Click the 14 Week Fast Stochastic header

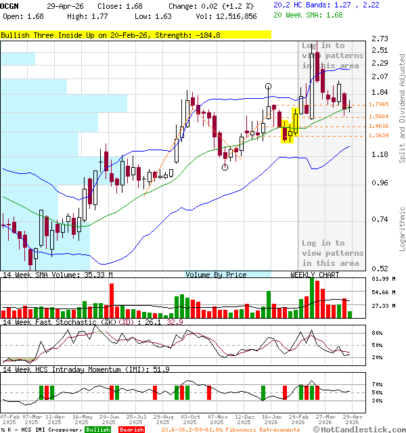66,321
